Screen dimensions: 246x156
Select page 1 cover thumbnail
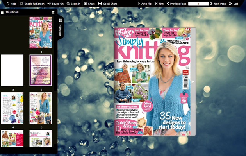(x=41, y=32)
